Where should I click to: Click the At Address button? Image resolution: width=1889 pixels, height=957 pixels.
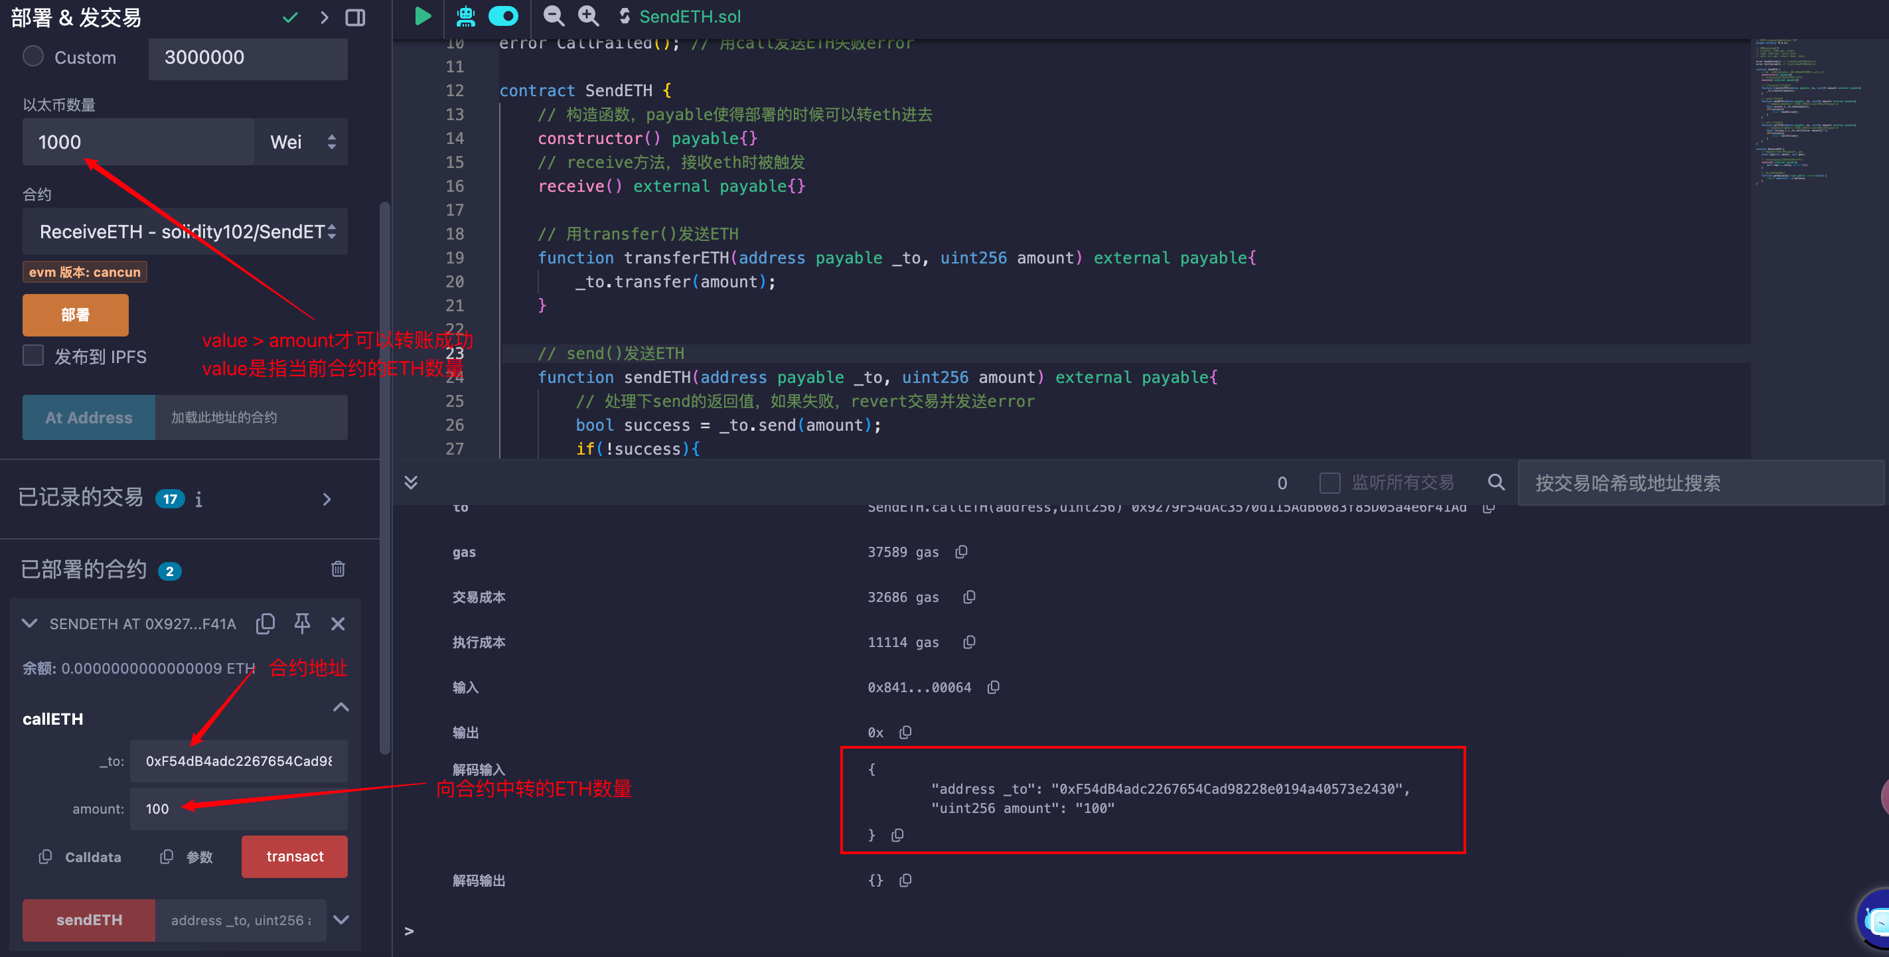coord(89,417)
